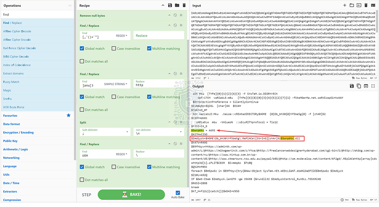Disable the ]anw[3 Find / Replace operation
Viewport: 379px width, 207px height.
[x=175, y=74]
